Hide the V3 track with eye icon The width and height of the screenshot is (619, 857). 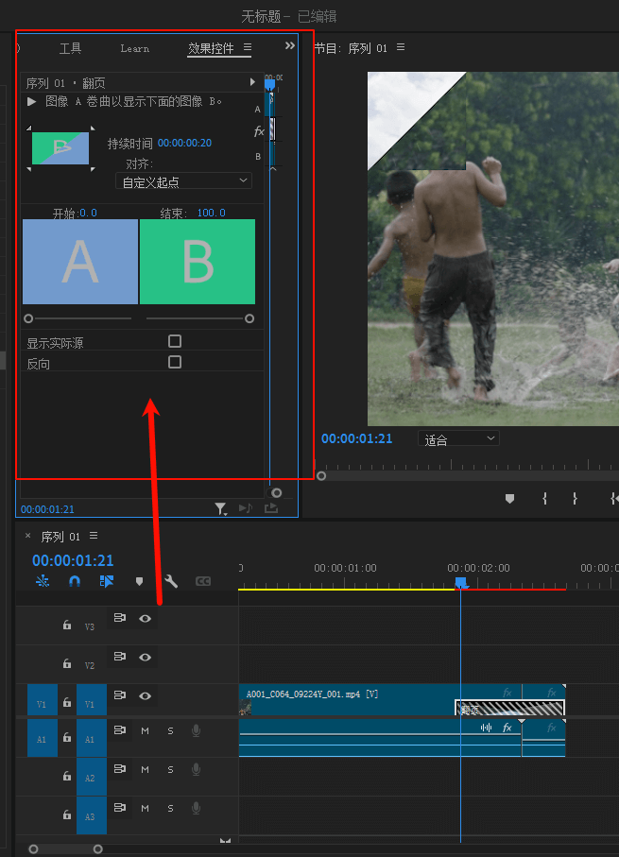146,618
